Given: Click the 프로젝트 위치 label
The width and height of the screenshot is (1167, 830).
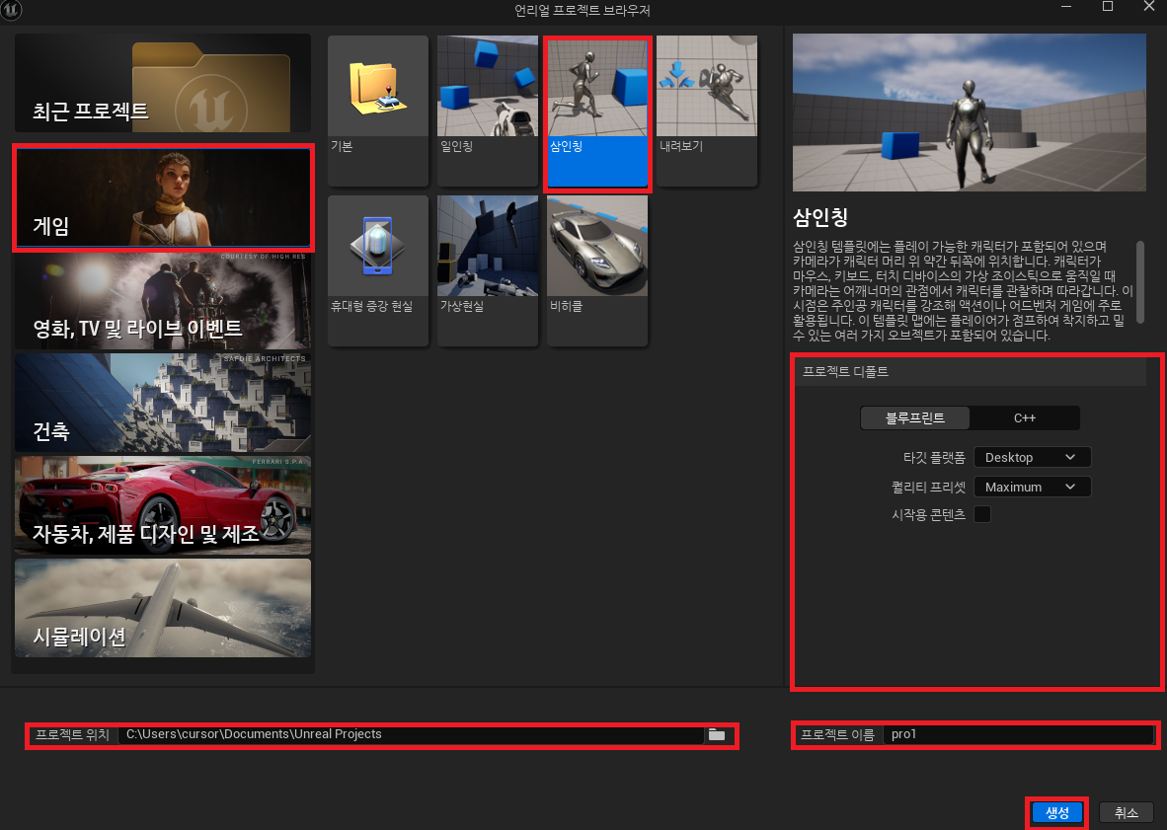Looking at the screenshot, I should [x=72, y=735].
